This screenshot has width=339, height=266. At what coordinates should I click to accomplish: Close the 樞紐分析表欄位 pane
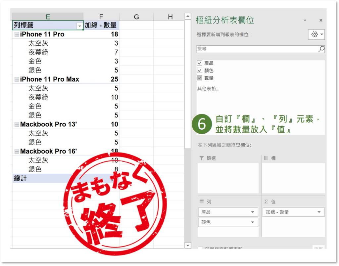pyautogui.click(x=321, y=20)
